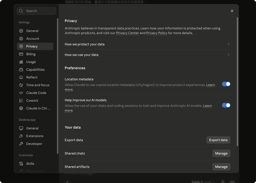Open the Privacy Center link

[128, 33]
